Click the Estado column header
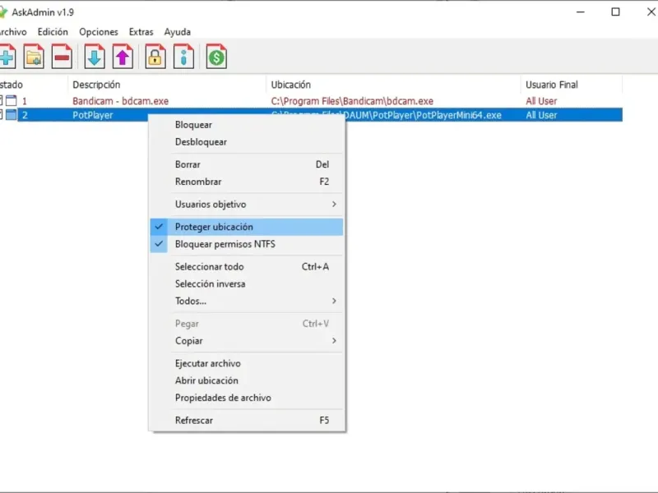658x493 pixels. [34, 85]
